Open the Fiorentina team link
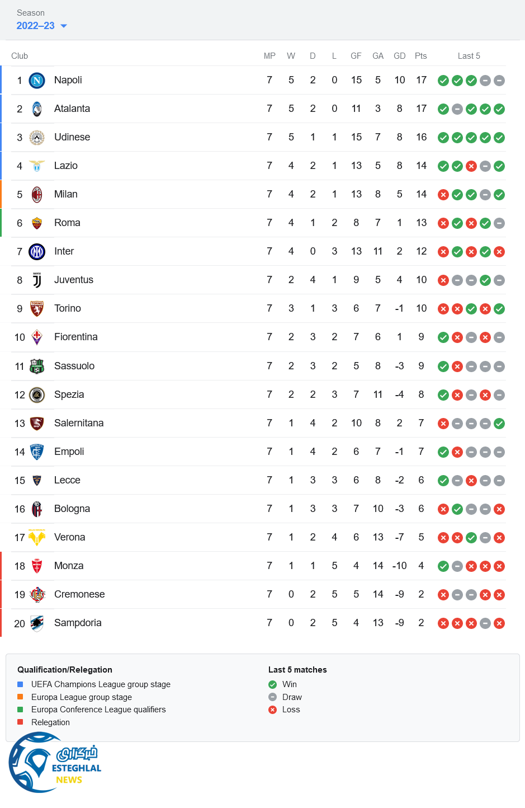Viewport: 525px width, 808px height. pyautogui.click(x=75, y=337)
